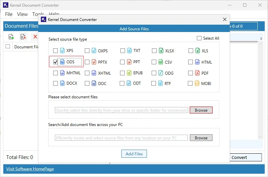Open the Visit Software HomePage link
This screenshot has height=177, width=268.
click(30, 169)
